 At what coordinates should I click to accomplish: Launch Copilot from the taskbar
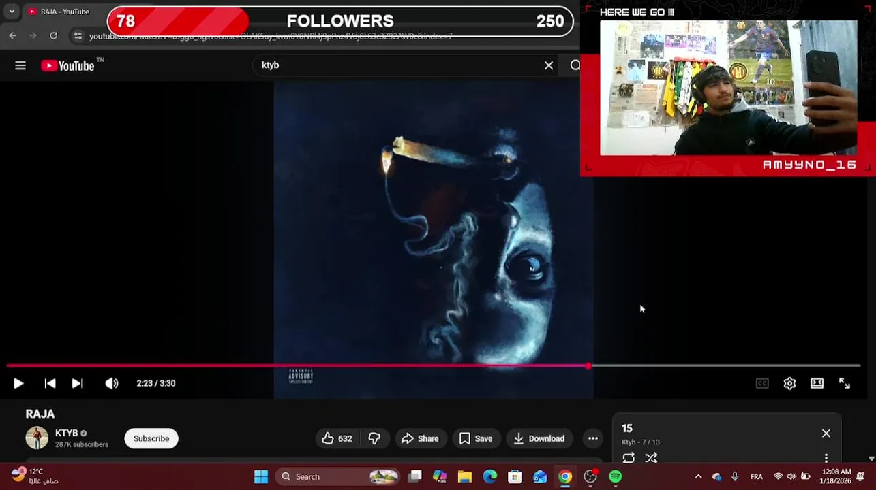point(440,477)
